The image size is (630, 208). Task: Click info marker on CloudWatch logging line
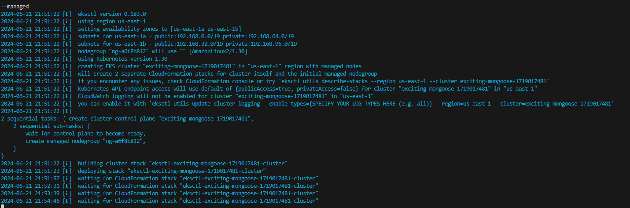point(67,96)
